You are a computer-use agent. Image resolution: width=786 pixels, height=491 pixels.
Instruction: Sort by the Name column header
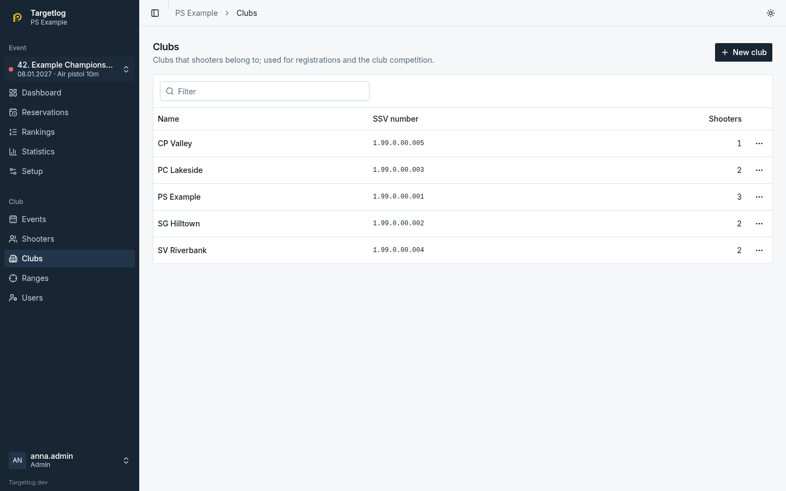(x=168, y=119)
